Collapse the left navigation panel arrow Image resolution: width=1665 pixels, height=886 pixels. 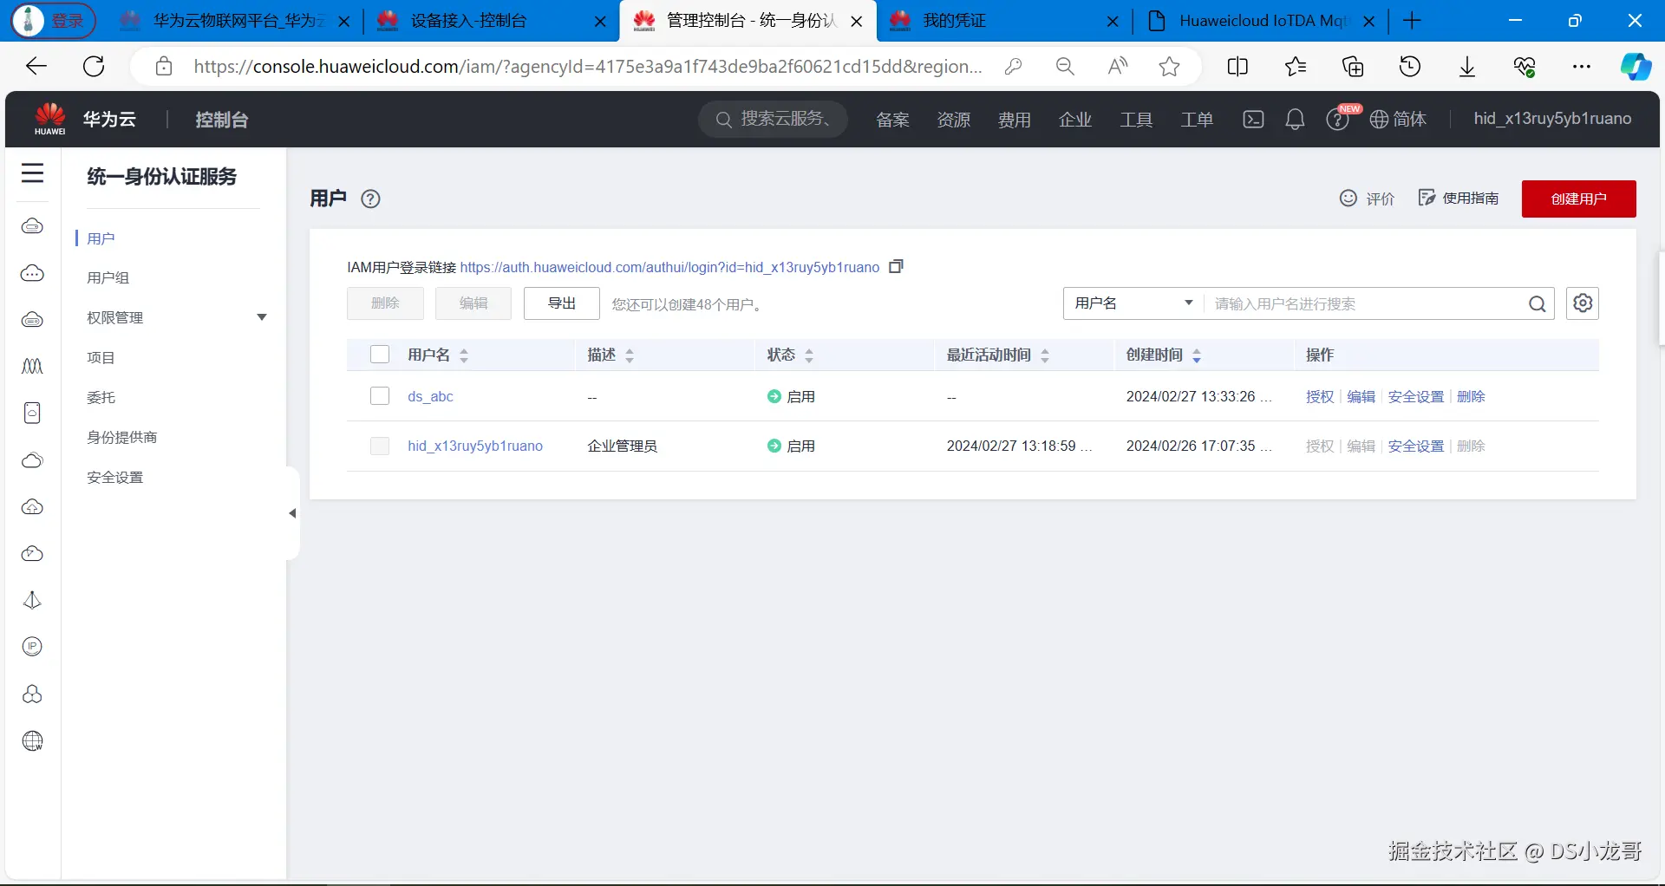point(293,513)
